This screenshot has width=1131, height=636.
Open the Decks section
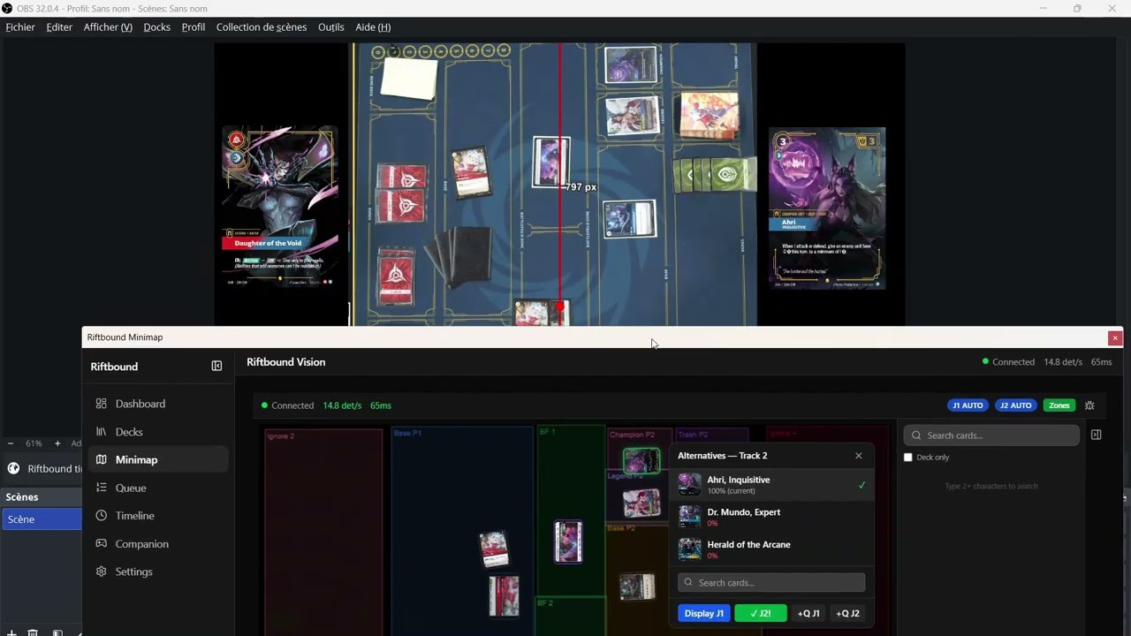(x=157, y=432)
